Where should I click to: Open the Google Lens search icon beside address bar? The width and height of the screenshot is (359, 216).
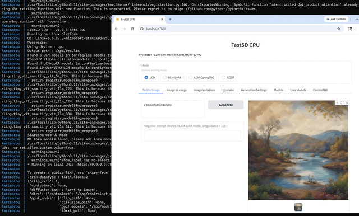click(x=349, y=29)
